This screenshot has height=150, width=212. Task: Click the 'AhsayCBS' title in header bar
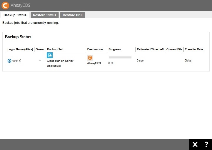(x=20, y=5)
